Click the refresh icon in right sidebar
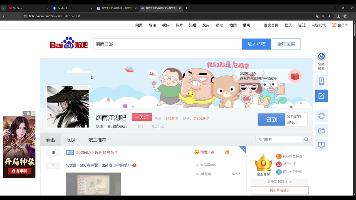The image size is (356, 200). pyautogui.click(x=321, y=116)
